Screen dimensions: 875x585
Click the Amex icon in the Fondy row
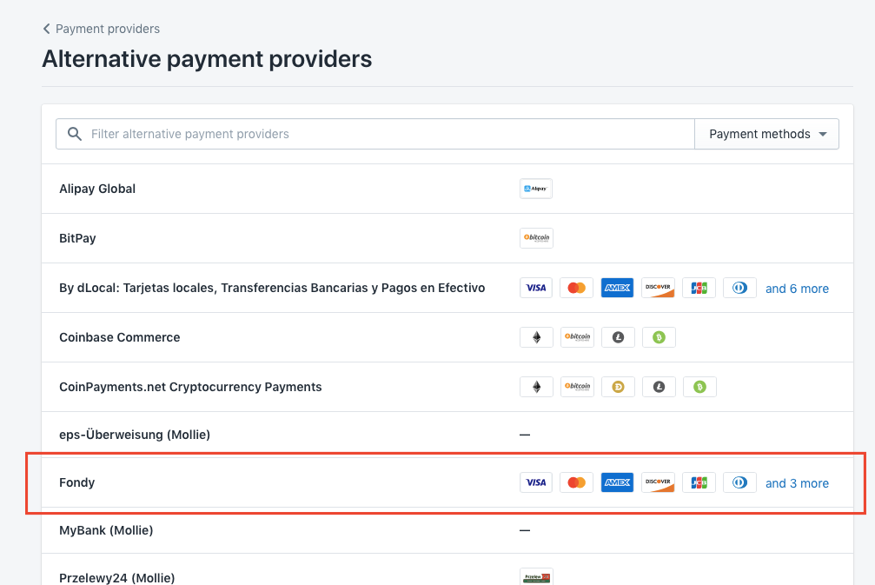[x=617, y=482]
